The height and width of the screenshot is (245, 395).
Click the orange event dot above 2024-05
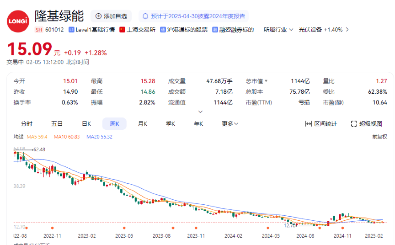point(268,228)
